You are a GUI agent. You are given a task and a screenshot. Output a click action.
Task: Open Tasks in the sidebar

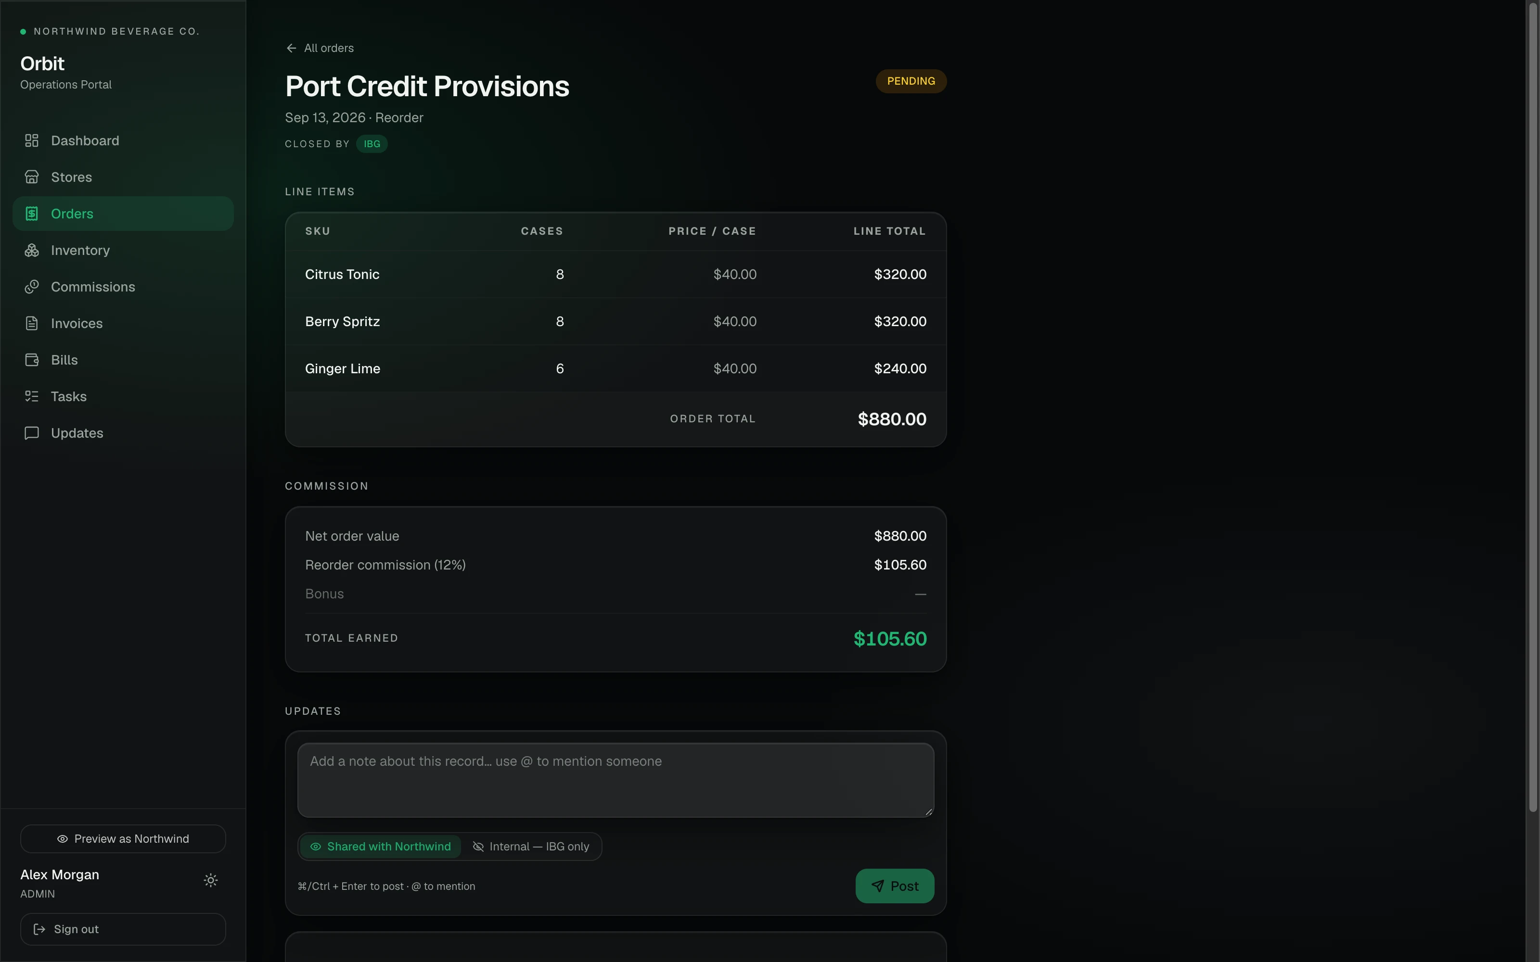point(123,396)
